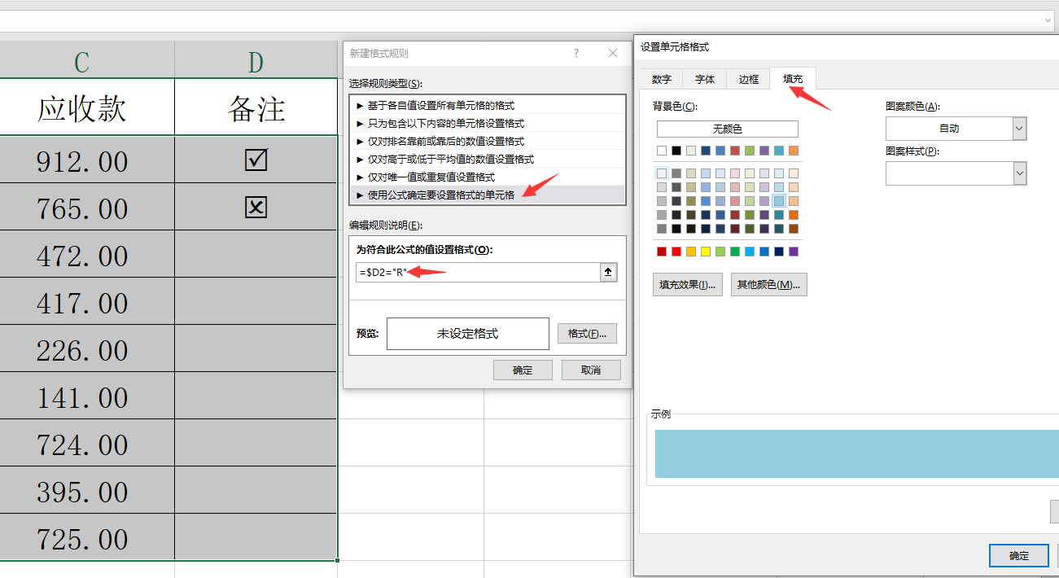Click the aqua 示例 sample preview area
The image size is (1059, 578).
856,453
